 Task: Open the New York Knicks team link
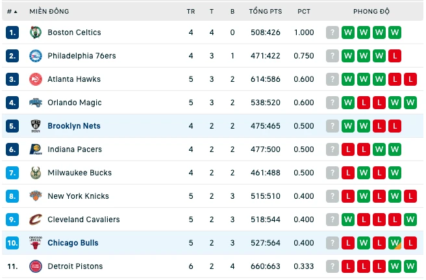tap(78, 196)
